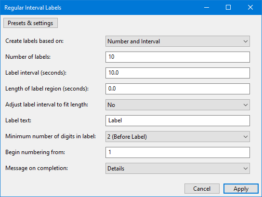Click the Label interval seconds field

(178, 73)
